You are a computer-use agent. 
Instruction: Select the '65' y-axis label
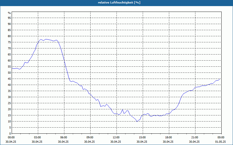(9, 55)
